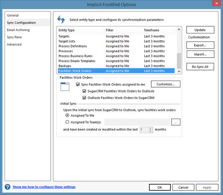The height and width of the screenshot is (195, 223).
Task: Open Show me how to configure link
Action: (44, 187)
